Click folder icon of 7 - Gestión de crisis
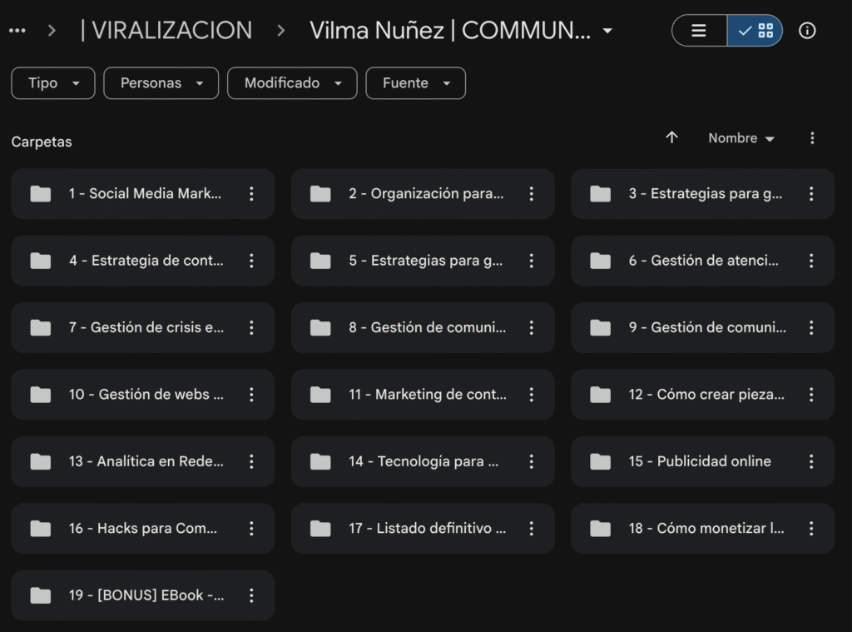The height and width of the screenshot is (632, 852). tap(40, 328)
